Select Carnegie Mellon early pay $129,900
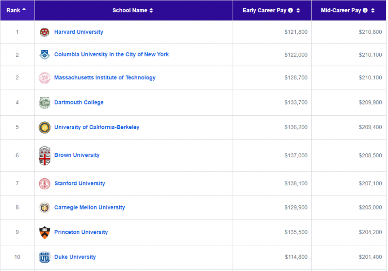Screen dimensions: 388x271 click(296, 208)
